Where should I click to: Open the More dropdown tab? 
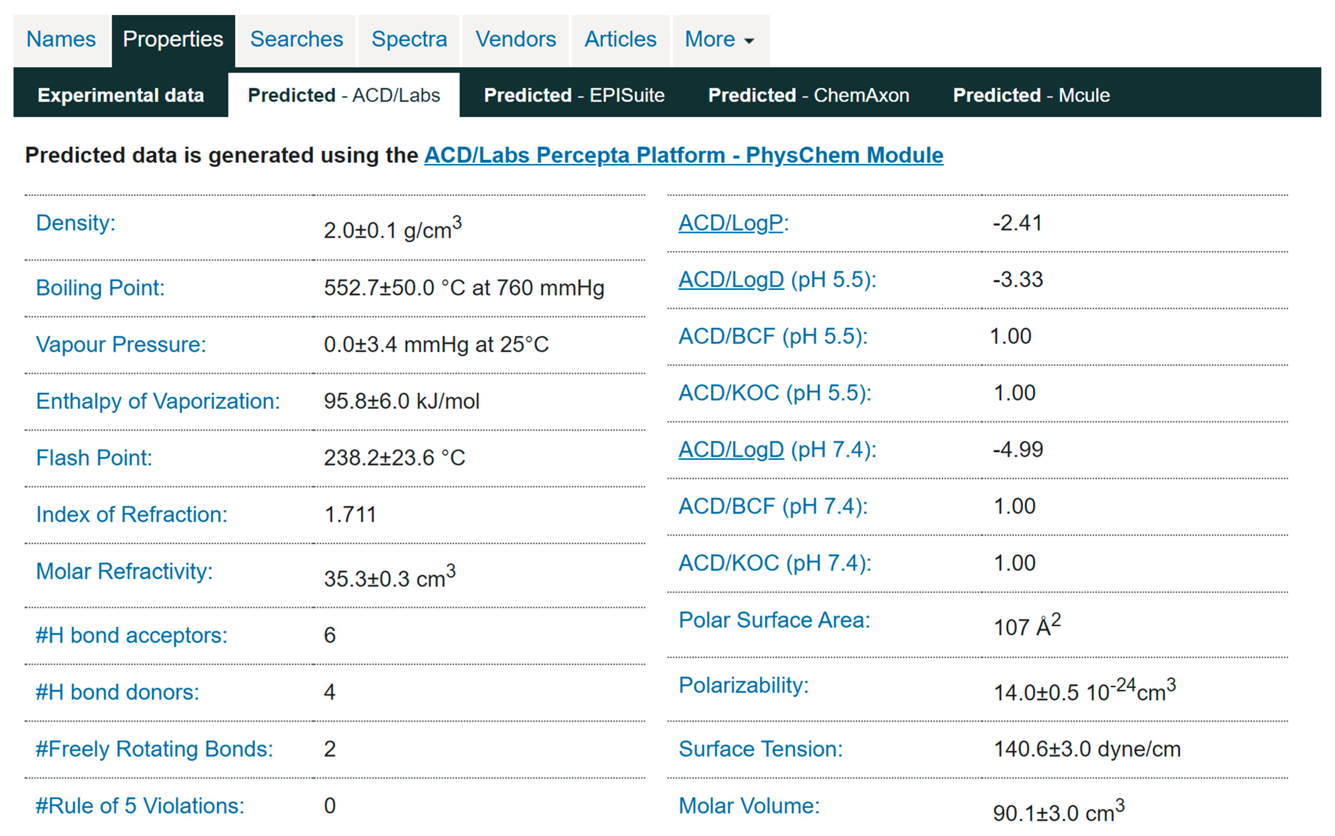719,40
